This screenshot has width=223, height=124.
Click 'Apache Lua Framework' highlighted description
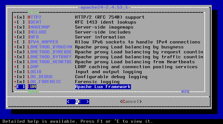pyautogui.click(x=103, y=87)
